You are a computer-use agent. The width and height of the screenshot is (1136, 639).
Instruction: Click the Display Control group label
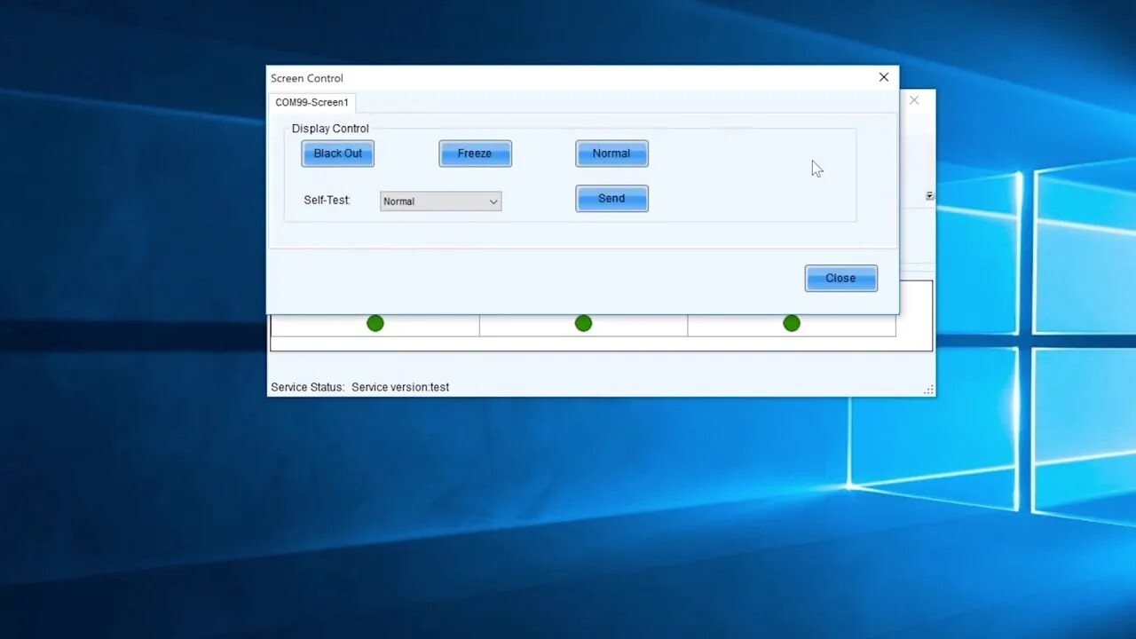click(x=330, y=129)
